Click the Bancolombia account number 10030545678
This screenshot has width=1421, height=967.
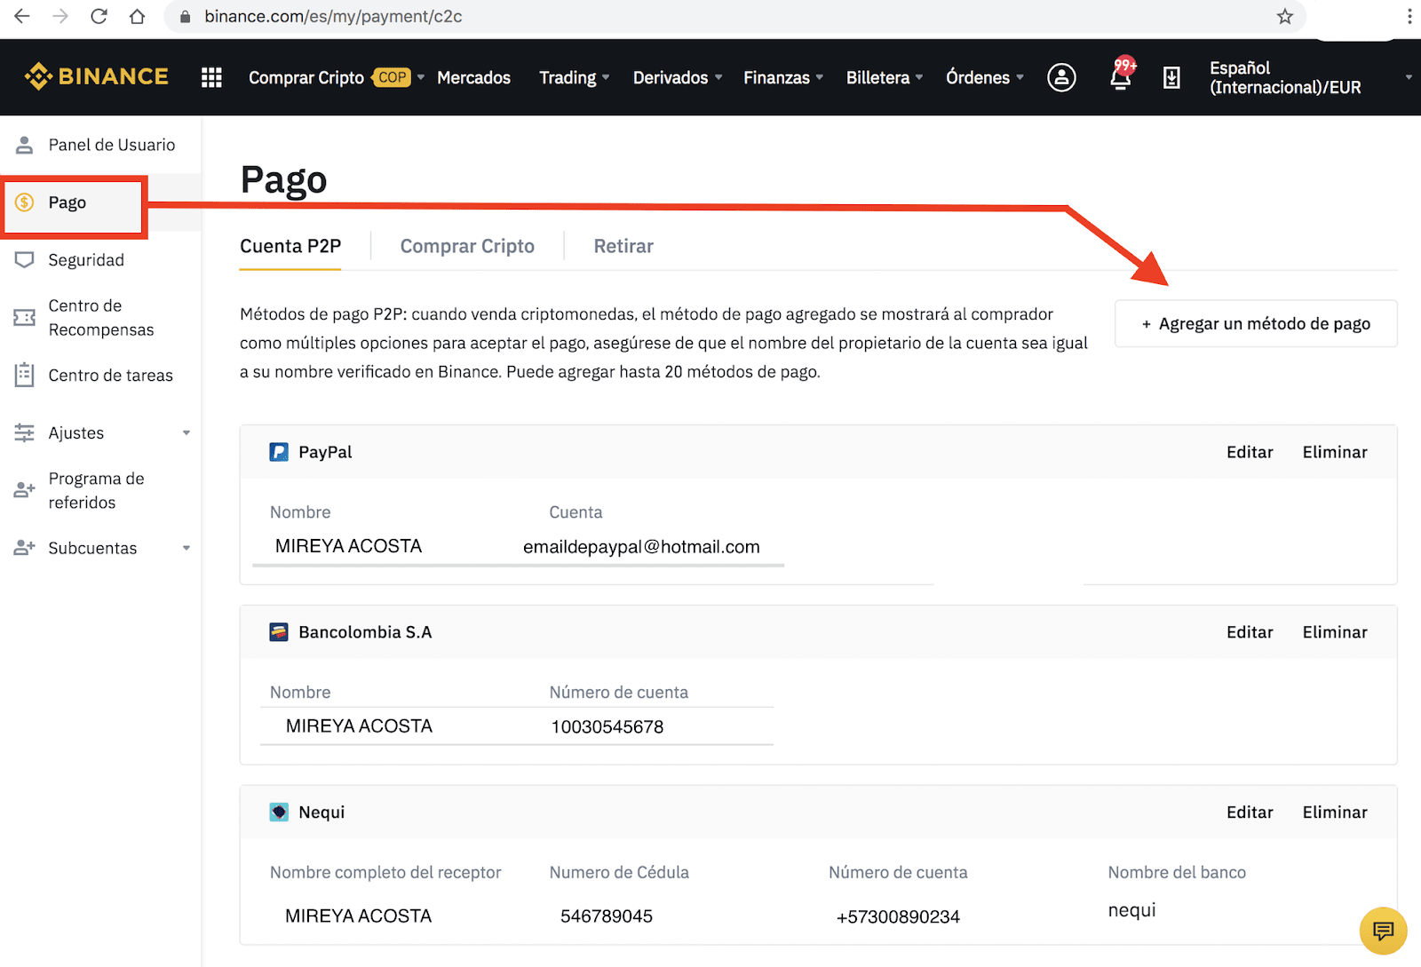click(x=607, y=726)
